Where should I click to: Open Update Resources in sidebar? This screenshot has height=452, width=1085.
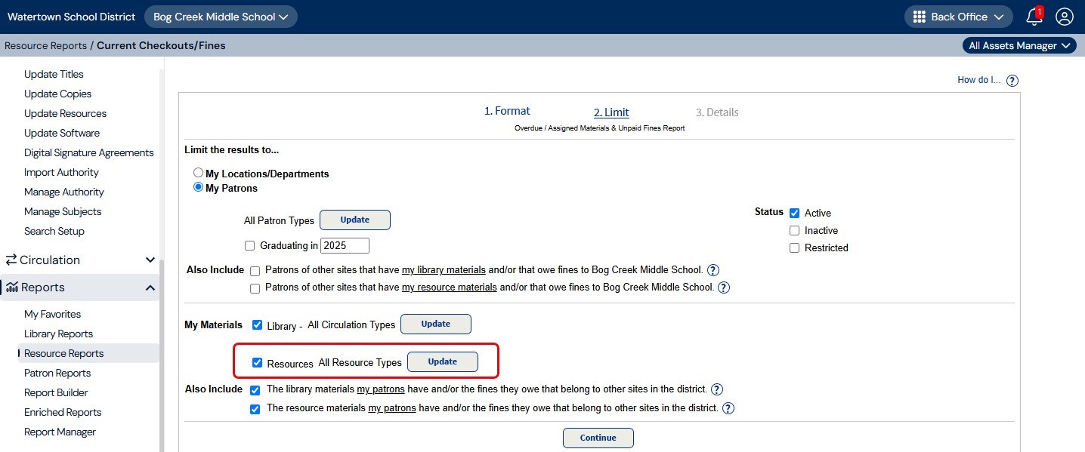coord(65,113)
